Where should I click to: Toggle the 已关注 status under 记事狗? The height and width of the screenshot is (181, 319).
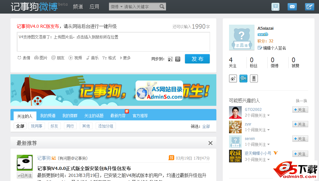[x=25, y=175]
